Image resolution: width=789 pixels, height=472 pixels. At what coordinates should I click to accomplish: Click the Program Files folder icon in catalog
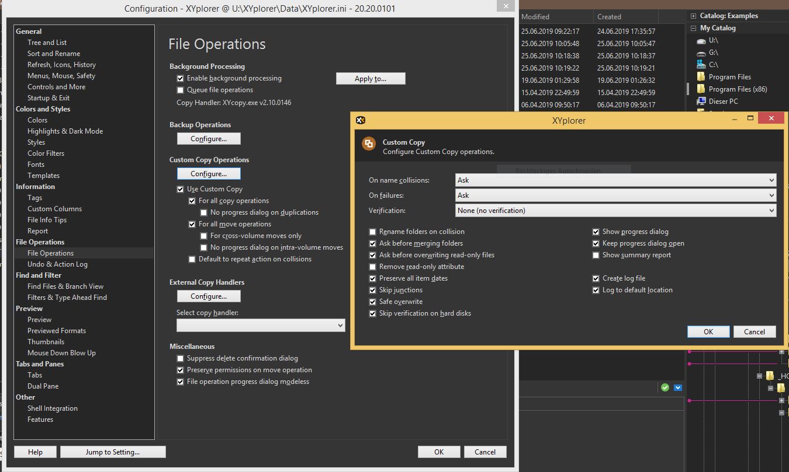pos(701,77)
